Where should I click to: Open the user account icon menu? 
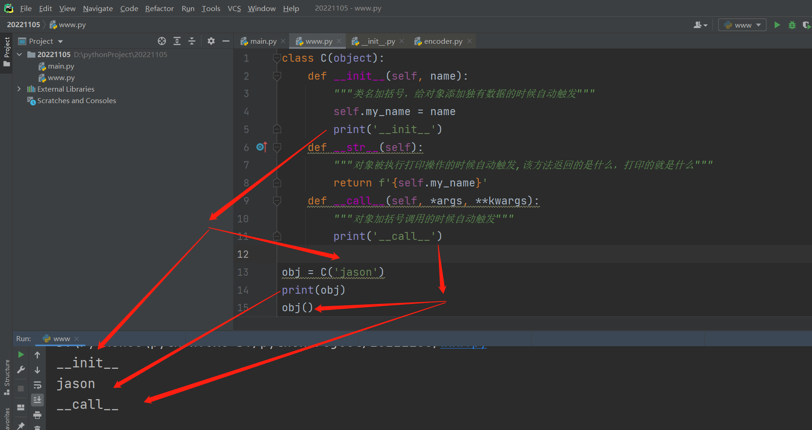click(x=700, y=25)
